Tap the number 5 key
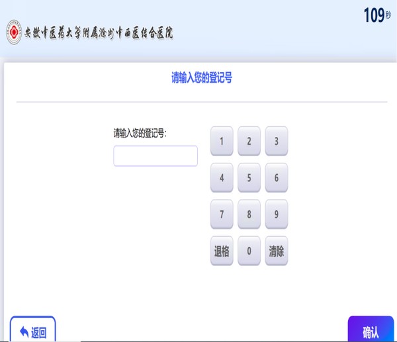This screenshot has height=342, width=397. pos(249,177)
